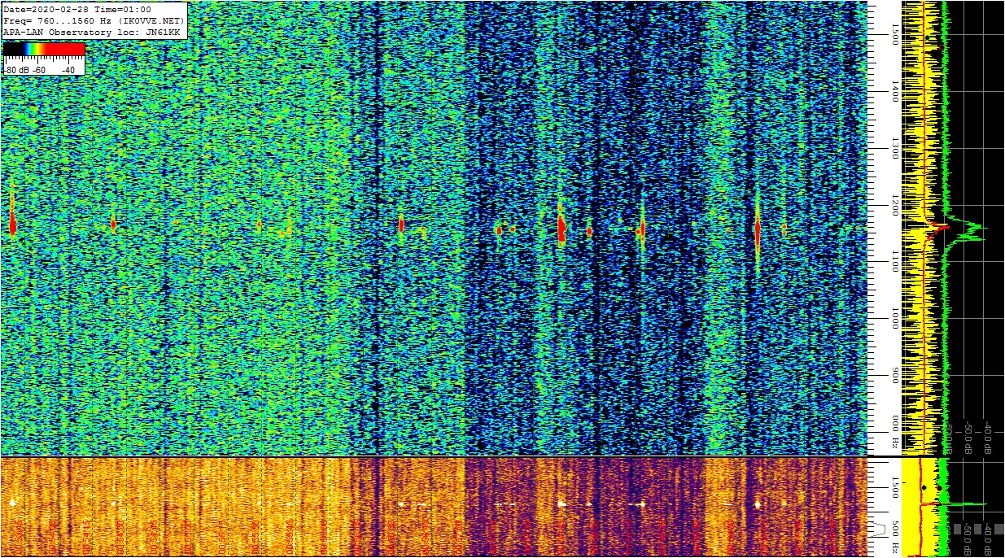Click the 1100 frequency axis label

[895, 262]
